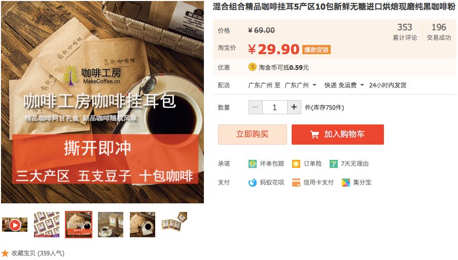Click the gold Taojinbi coin icon
The height and width of the screenshot is (260, 458).
pos(252,67)
